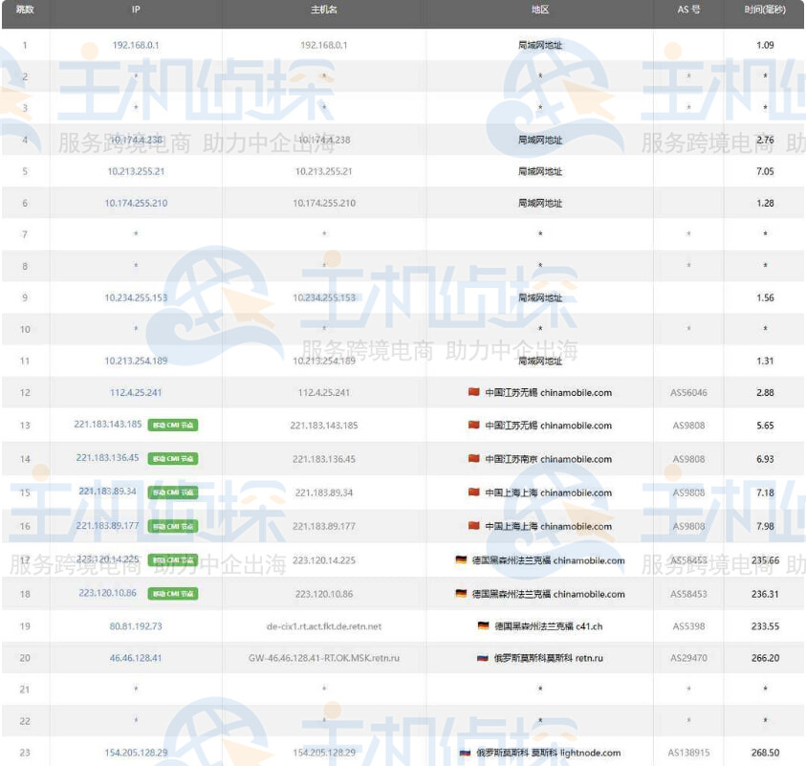Select hop number 19
Screen dimensions: 806x766
[x=25, y=626]
